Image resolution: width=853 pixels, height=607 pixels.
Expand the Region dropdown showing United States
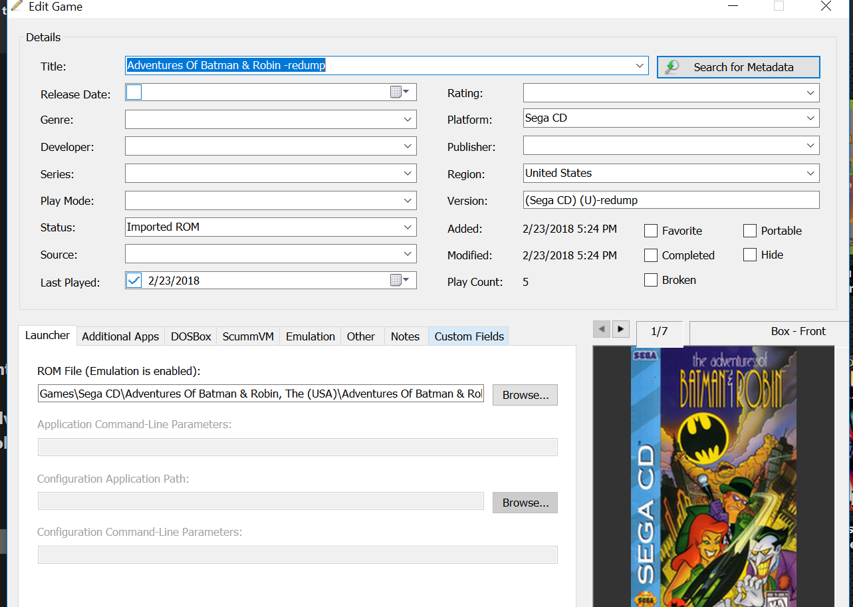pos(810,173)
